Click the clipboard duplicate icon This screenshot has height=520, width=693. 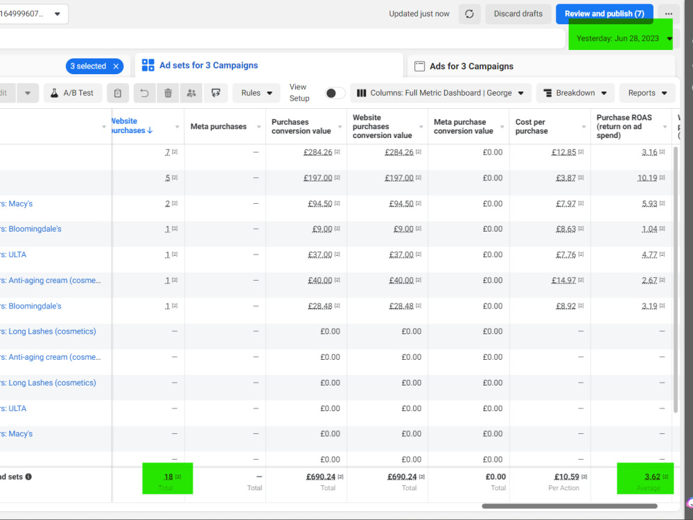tap(118, 93)
